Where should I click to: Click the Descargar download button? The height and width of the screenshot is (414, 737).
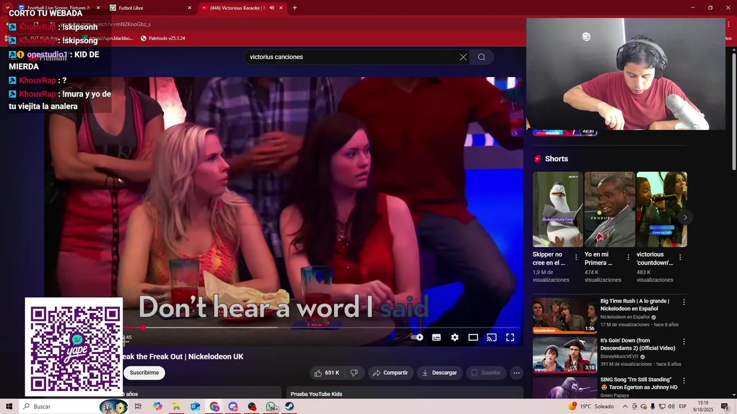point(439,373)
